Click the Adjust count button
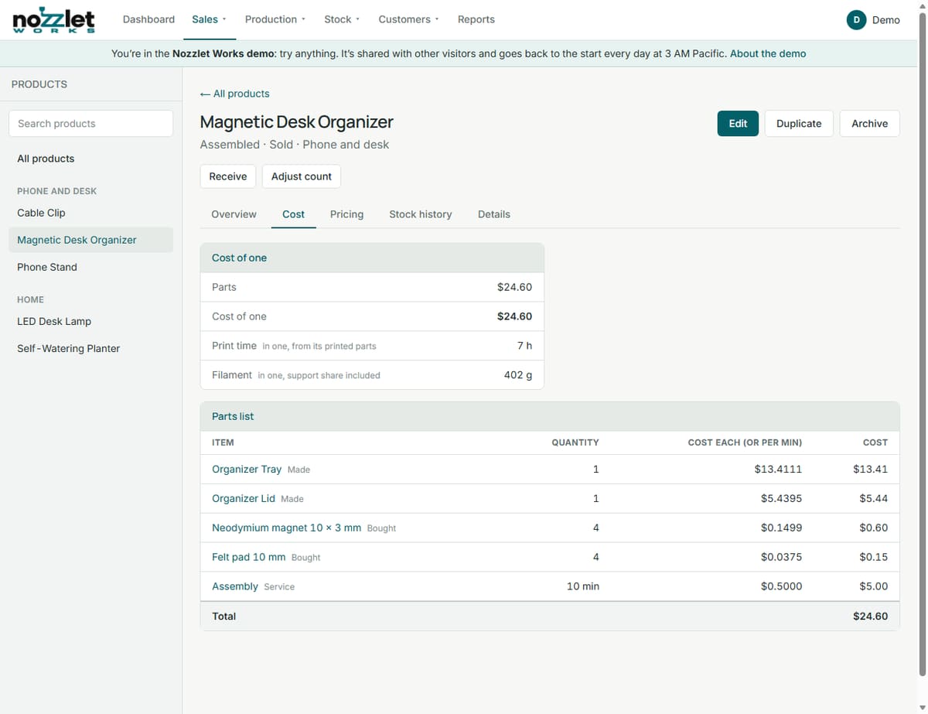928x714 pixels. 302,176
